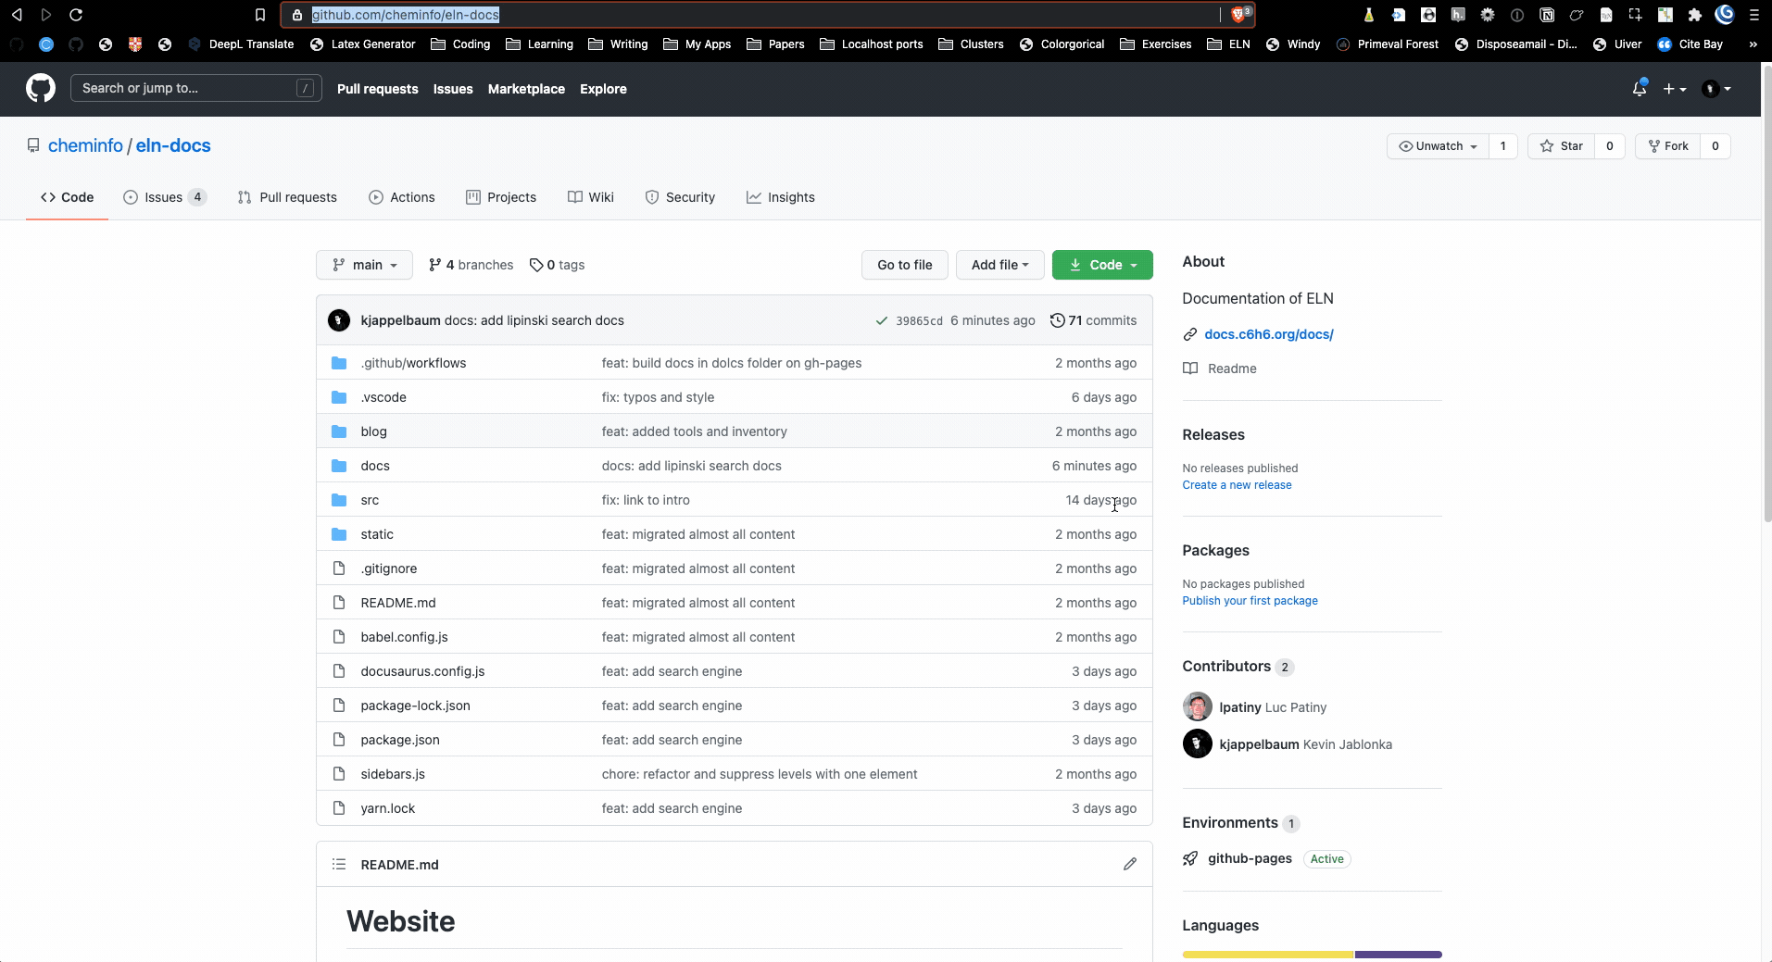Open README table of contents list icon
This screenshot has width=1772, height=962.
pos(339,864)
